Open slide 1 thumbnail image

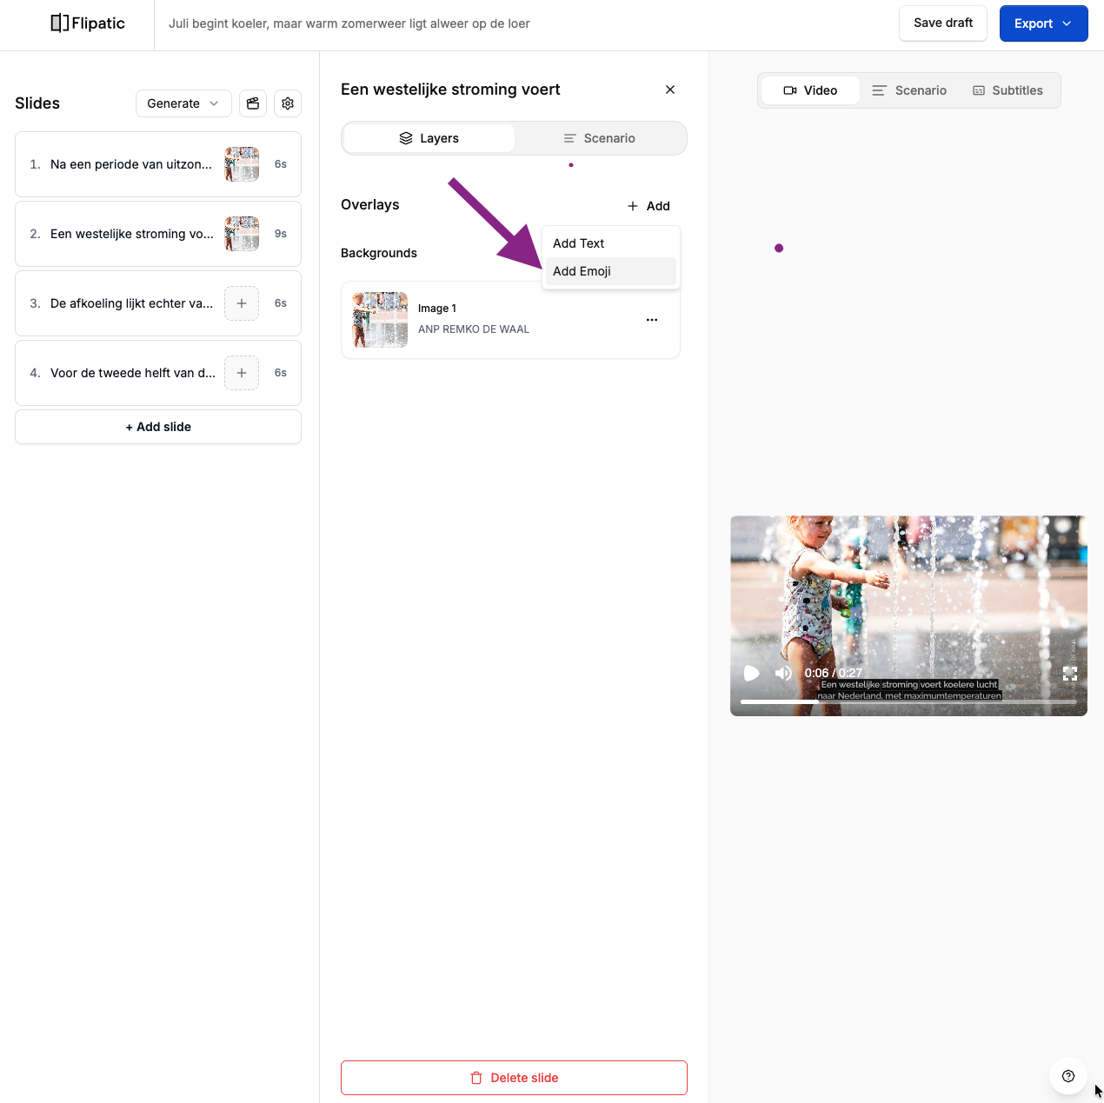click(242, 164)
